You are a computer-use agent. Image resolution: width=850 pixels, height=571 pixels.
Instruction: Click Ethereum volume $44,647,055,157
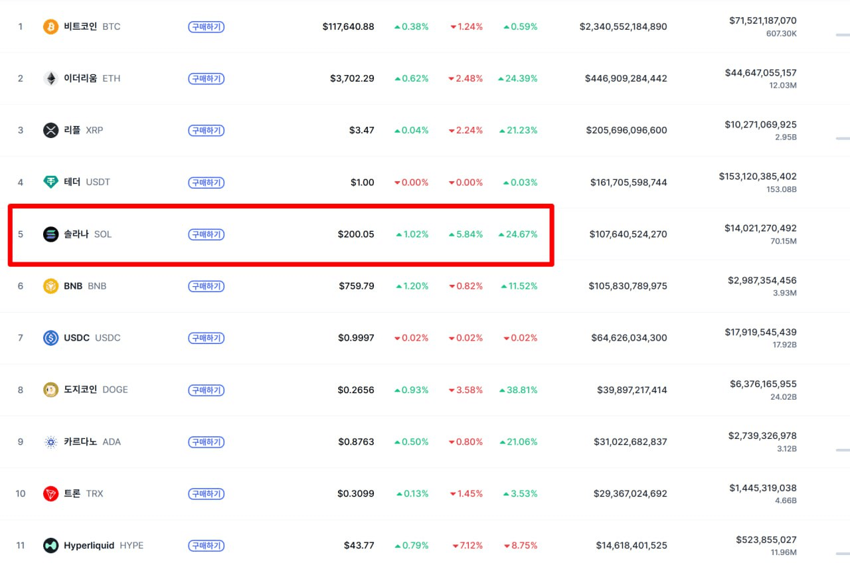761,72
